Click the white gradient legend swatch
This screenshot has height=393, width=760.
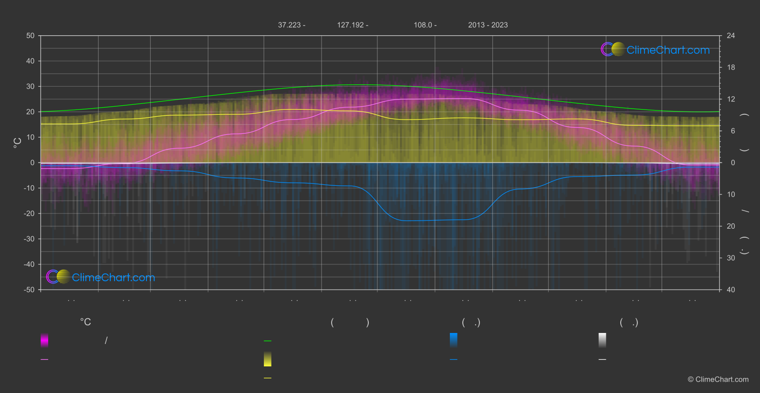602,340
